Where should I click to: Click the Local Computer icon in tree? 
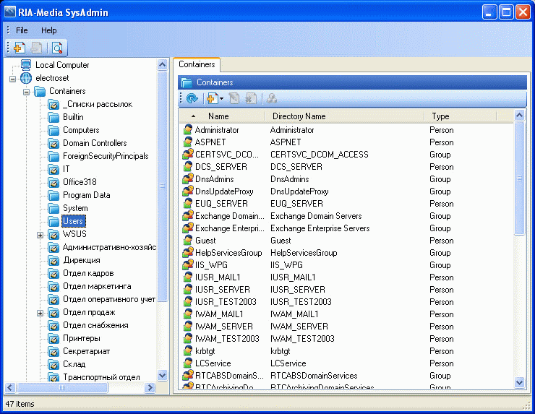pyautogui.click(x=26, y=65)
